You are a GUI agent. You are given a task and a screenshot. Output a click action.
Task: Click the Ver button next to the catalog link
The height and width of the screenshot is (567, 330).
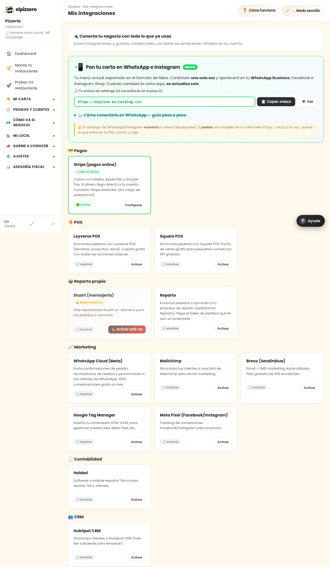pos(307,102)
